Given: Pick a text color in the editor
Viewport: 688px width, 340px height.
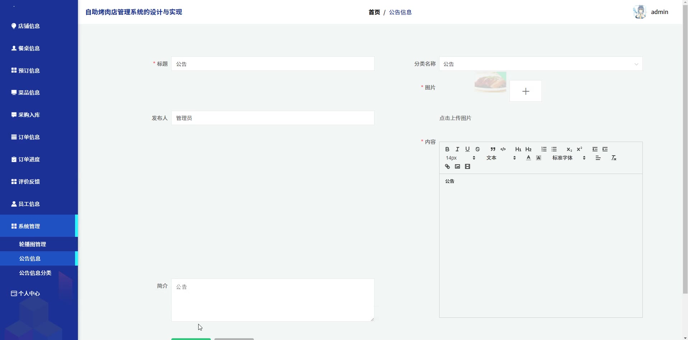Looking at the screenshot, I should point(528,158).
